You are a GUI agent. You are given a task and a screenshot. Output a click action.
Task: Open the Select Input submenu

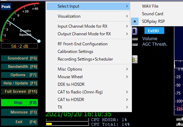click(88, 6)
